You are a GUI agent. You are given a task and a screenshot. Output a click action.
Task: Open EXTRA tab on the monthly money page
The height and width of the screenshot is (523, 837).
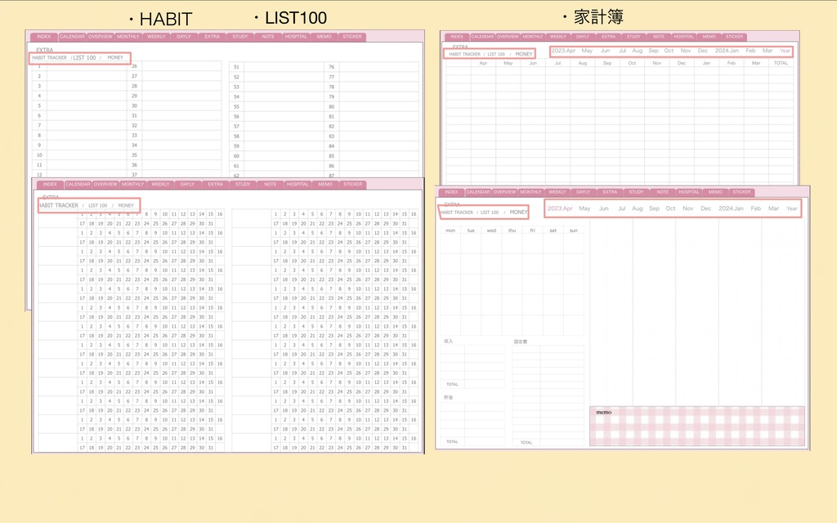point(610,192)
